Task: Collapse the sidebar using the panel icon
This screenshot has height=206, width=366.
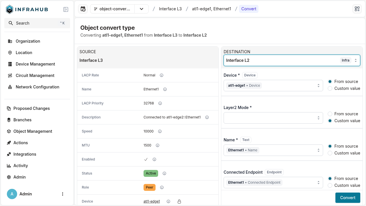Action: coord(66,9)
